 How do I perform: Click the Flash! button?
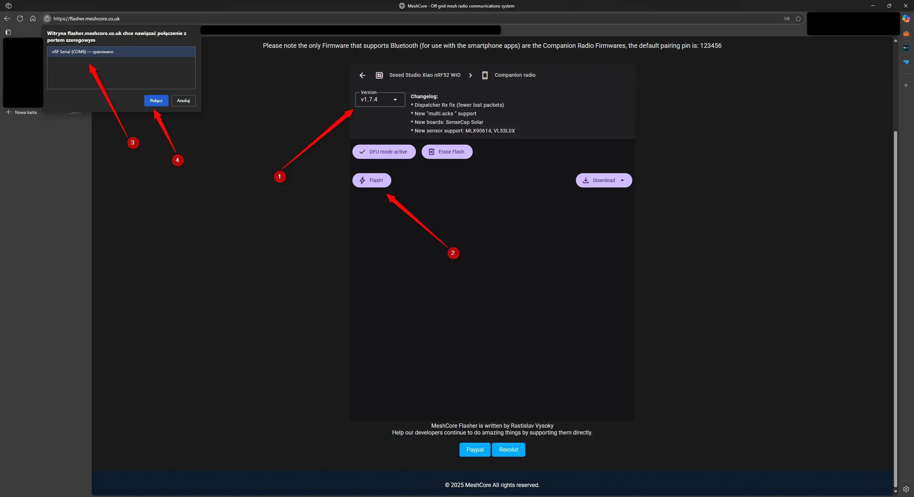pos(372,180)
